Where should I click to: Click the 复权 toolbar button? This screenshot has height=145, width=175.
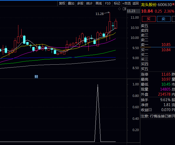(x=62, y=3)
